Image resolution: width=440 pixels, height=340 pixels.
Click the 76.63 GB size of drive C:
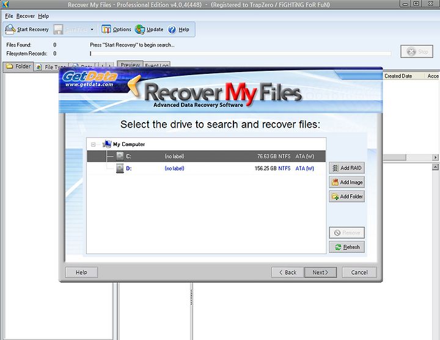(x=267, y=156)
